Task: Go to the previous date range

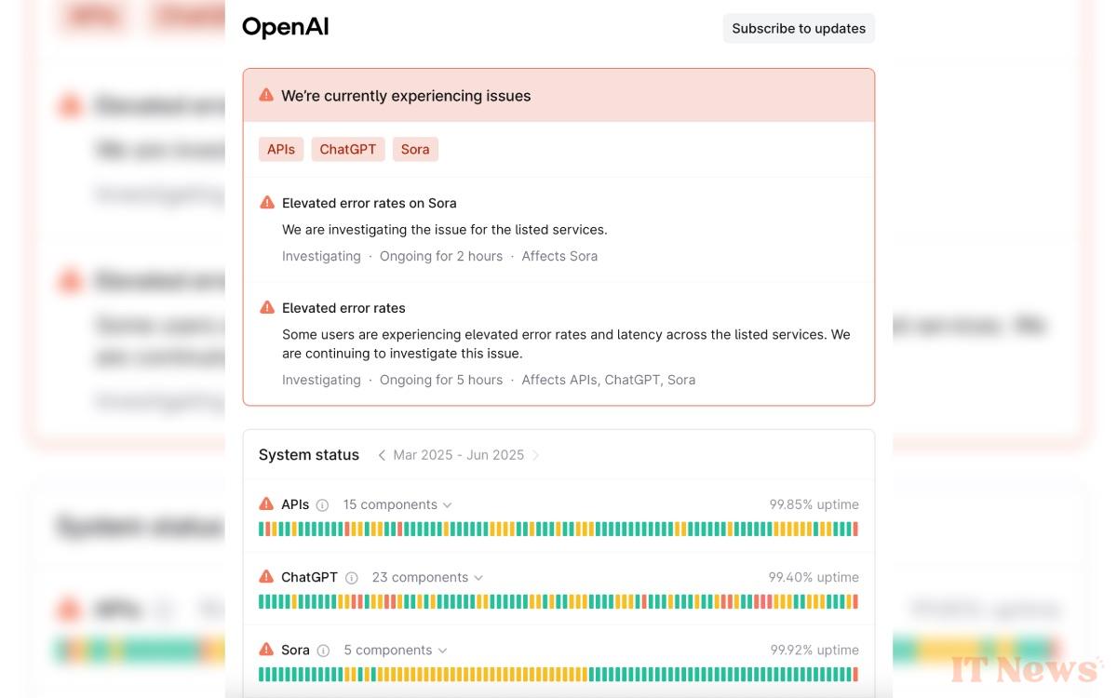Action: [x=382, y=455]
